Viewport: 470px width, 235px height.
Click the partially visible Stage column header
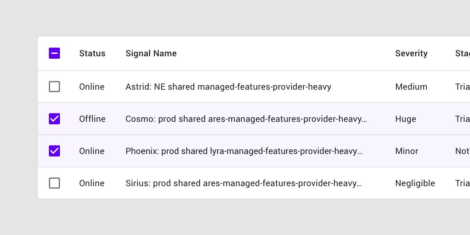[463, 53]
